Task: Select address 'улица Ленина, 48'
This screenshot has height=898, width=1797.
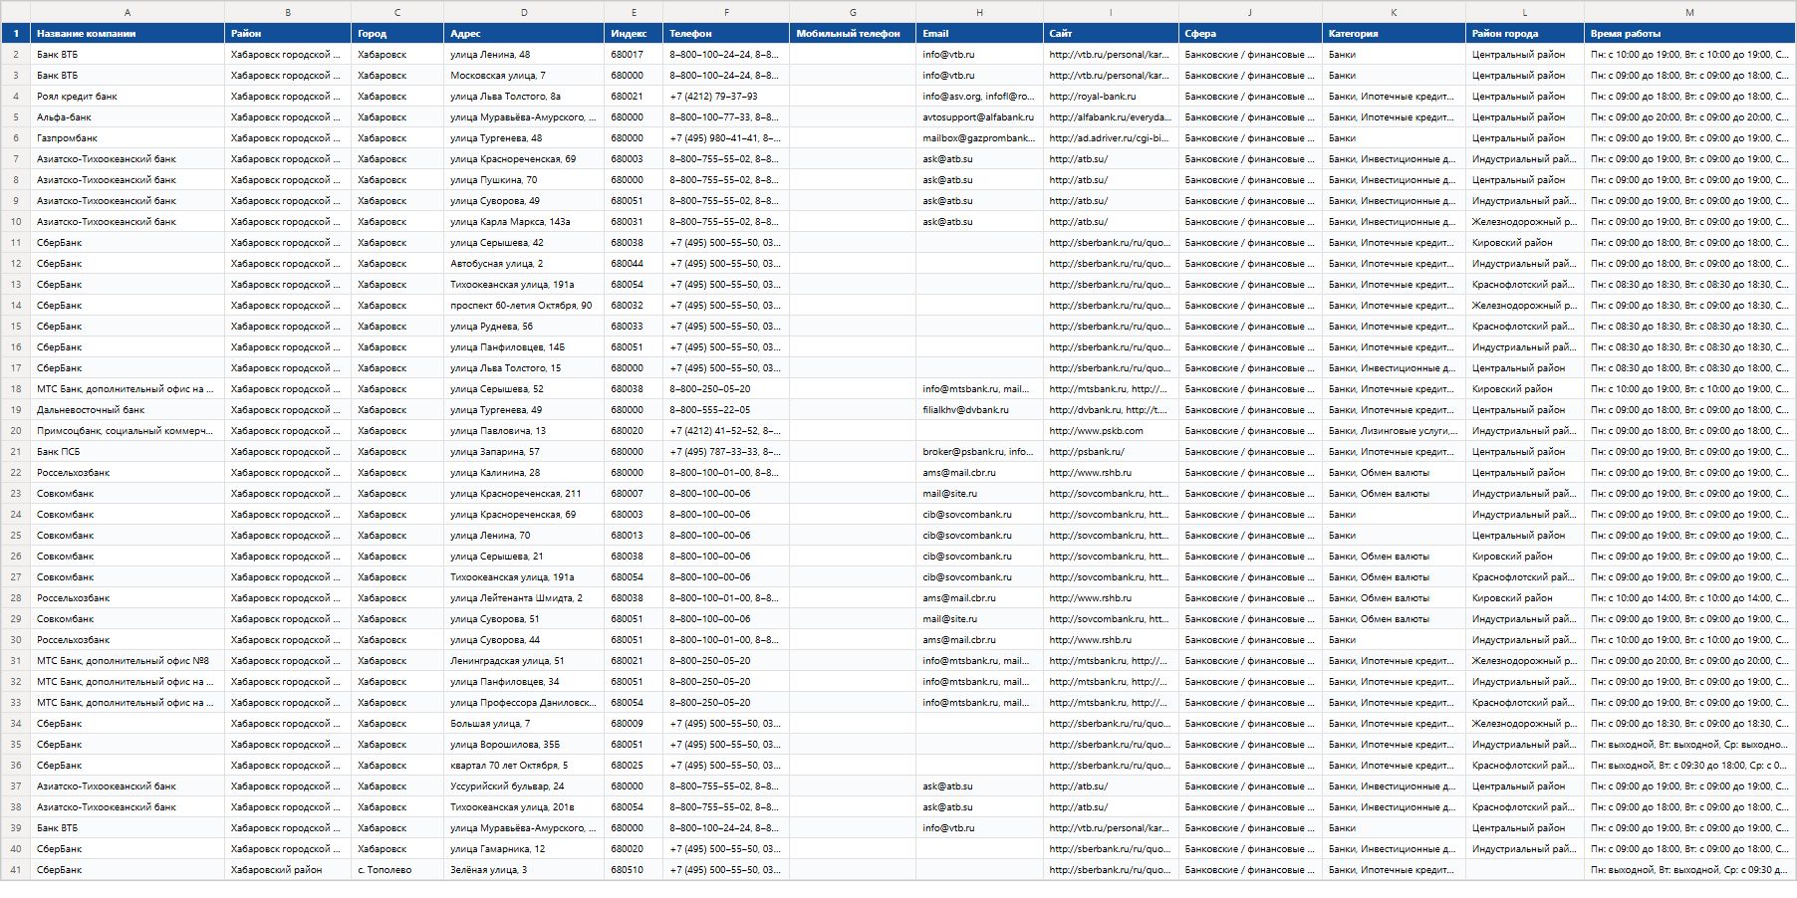Action: click(524, 55)
